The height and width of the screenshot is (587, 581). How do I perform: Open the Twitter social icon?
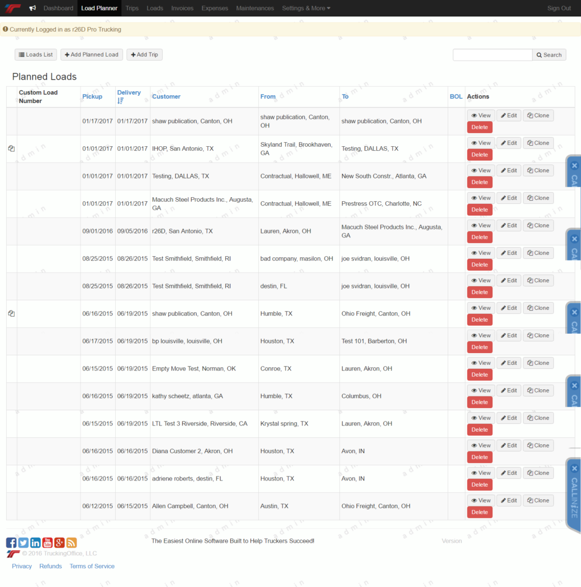pyautogui.click(x=23, y=543)
